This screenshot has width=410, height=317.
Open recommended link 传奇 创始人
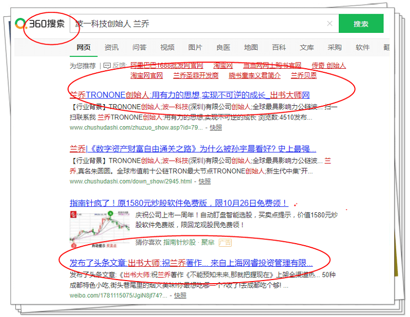329,66
